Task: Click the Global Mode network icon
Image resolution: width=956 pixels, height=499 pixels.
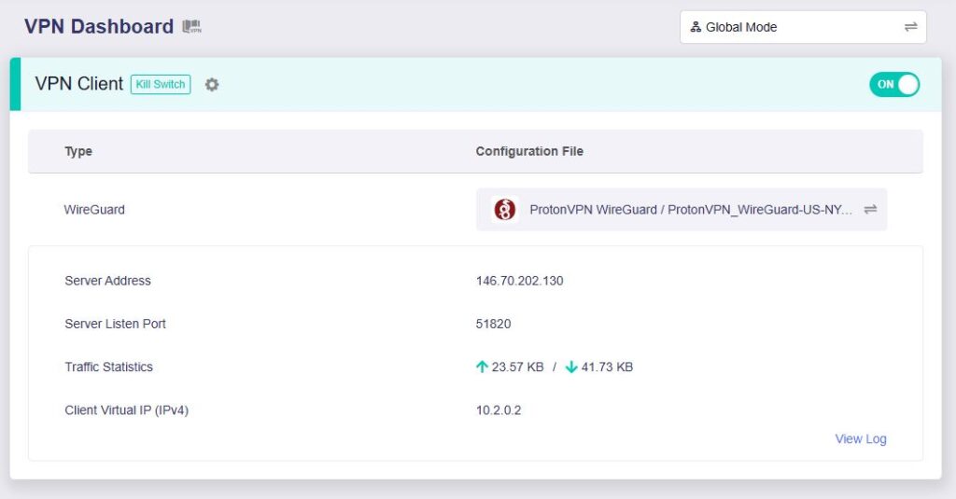Action: point(696,27)
